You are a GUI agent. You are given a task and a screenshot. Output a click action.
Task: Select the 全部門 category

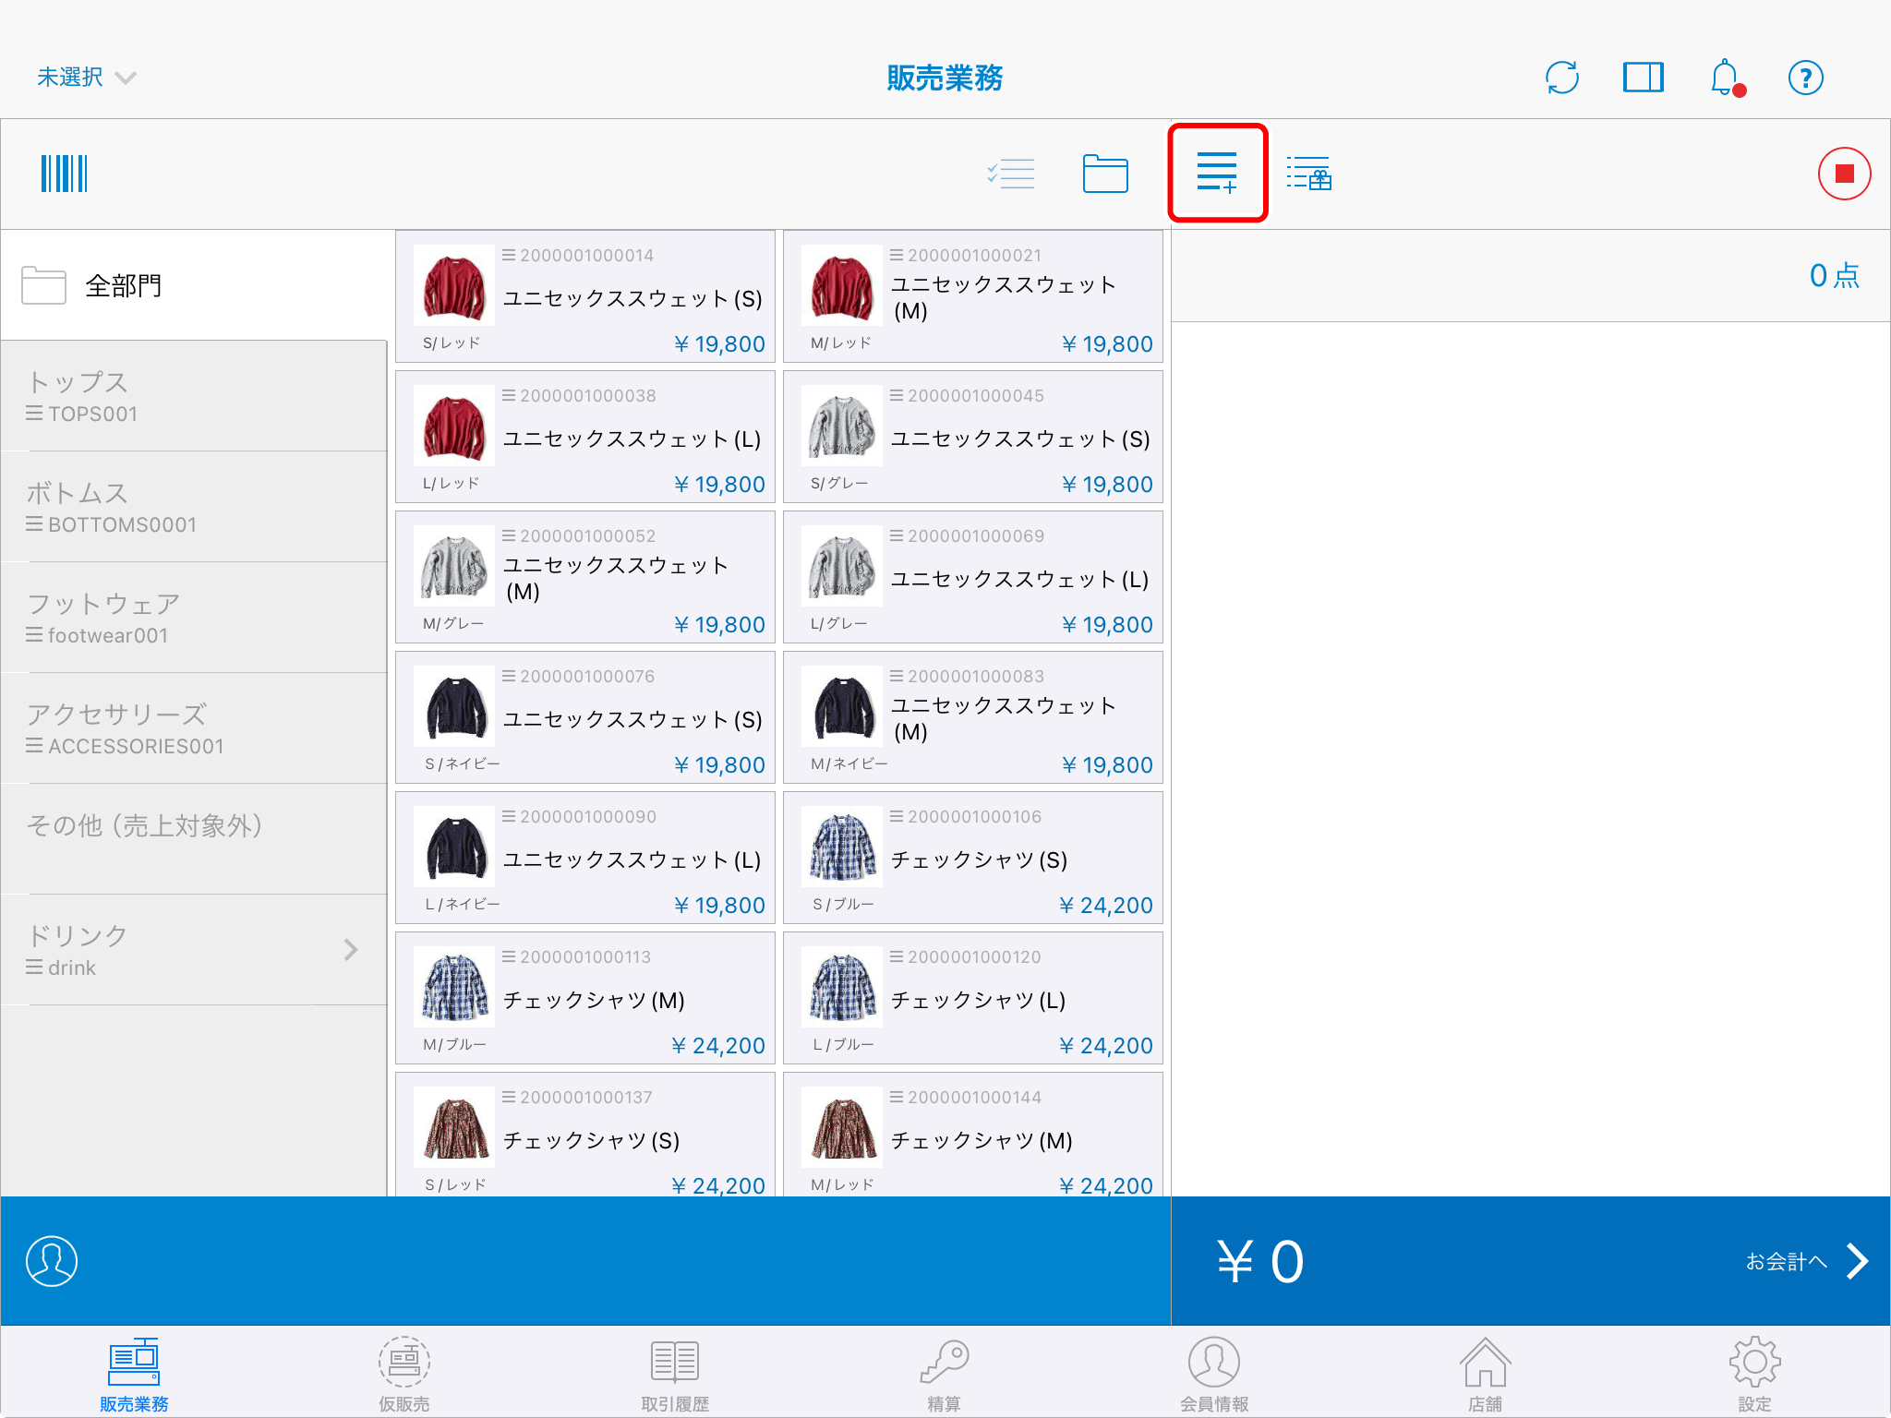(x=194, y=285)
